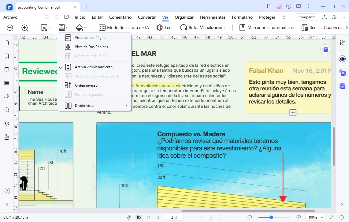Click the zoom slider handle in the status bar
349x222 pixels.
pos(271,217)
